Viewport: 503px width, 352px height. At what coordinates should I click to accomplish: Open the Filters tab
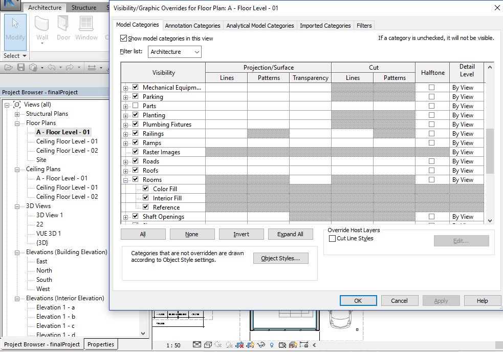(364, 26)
